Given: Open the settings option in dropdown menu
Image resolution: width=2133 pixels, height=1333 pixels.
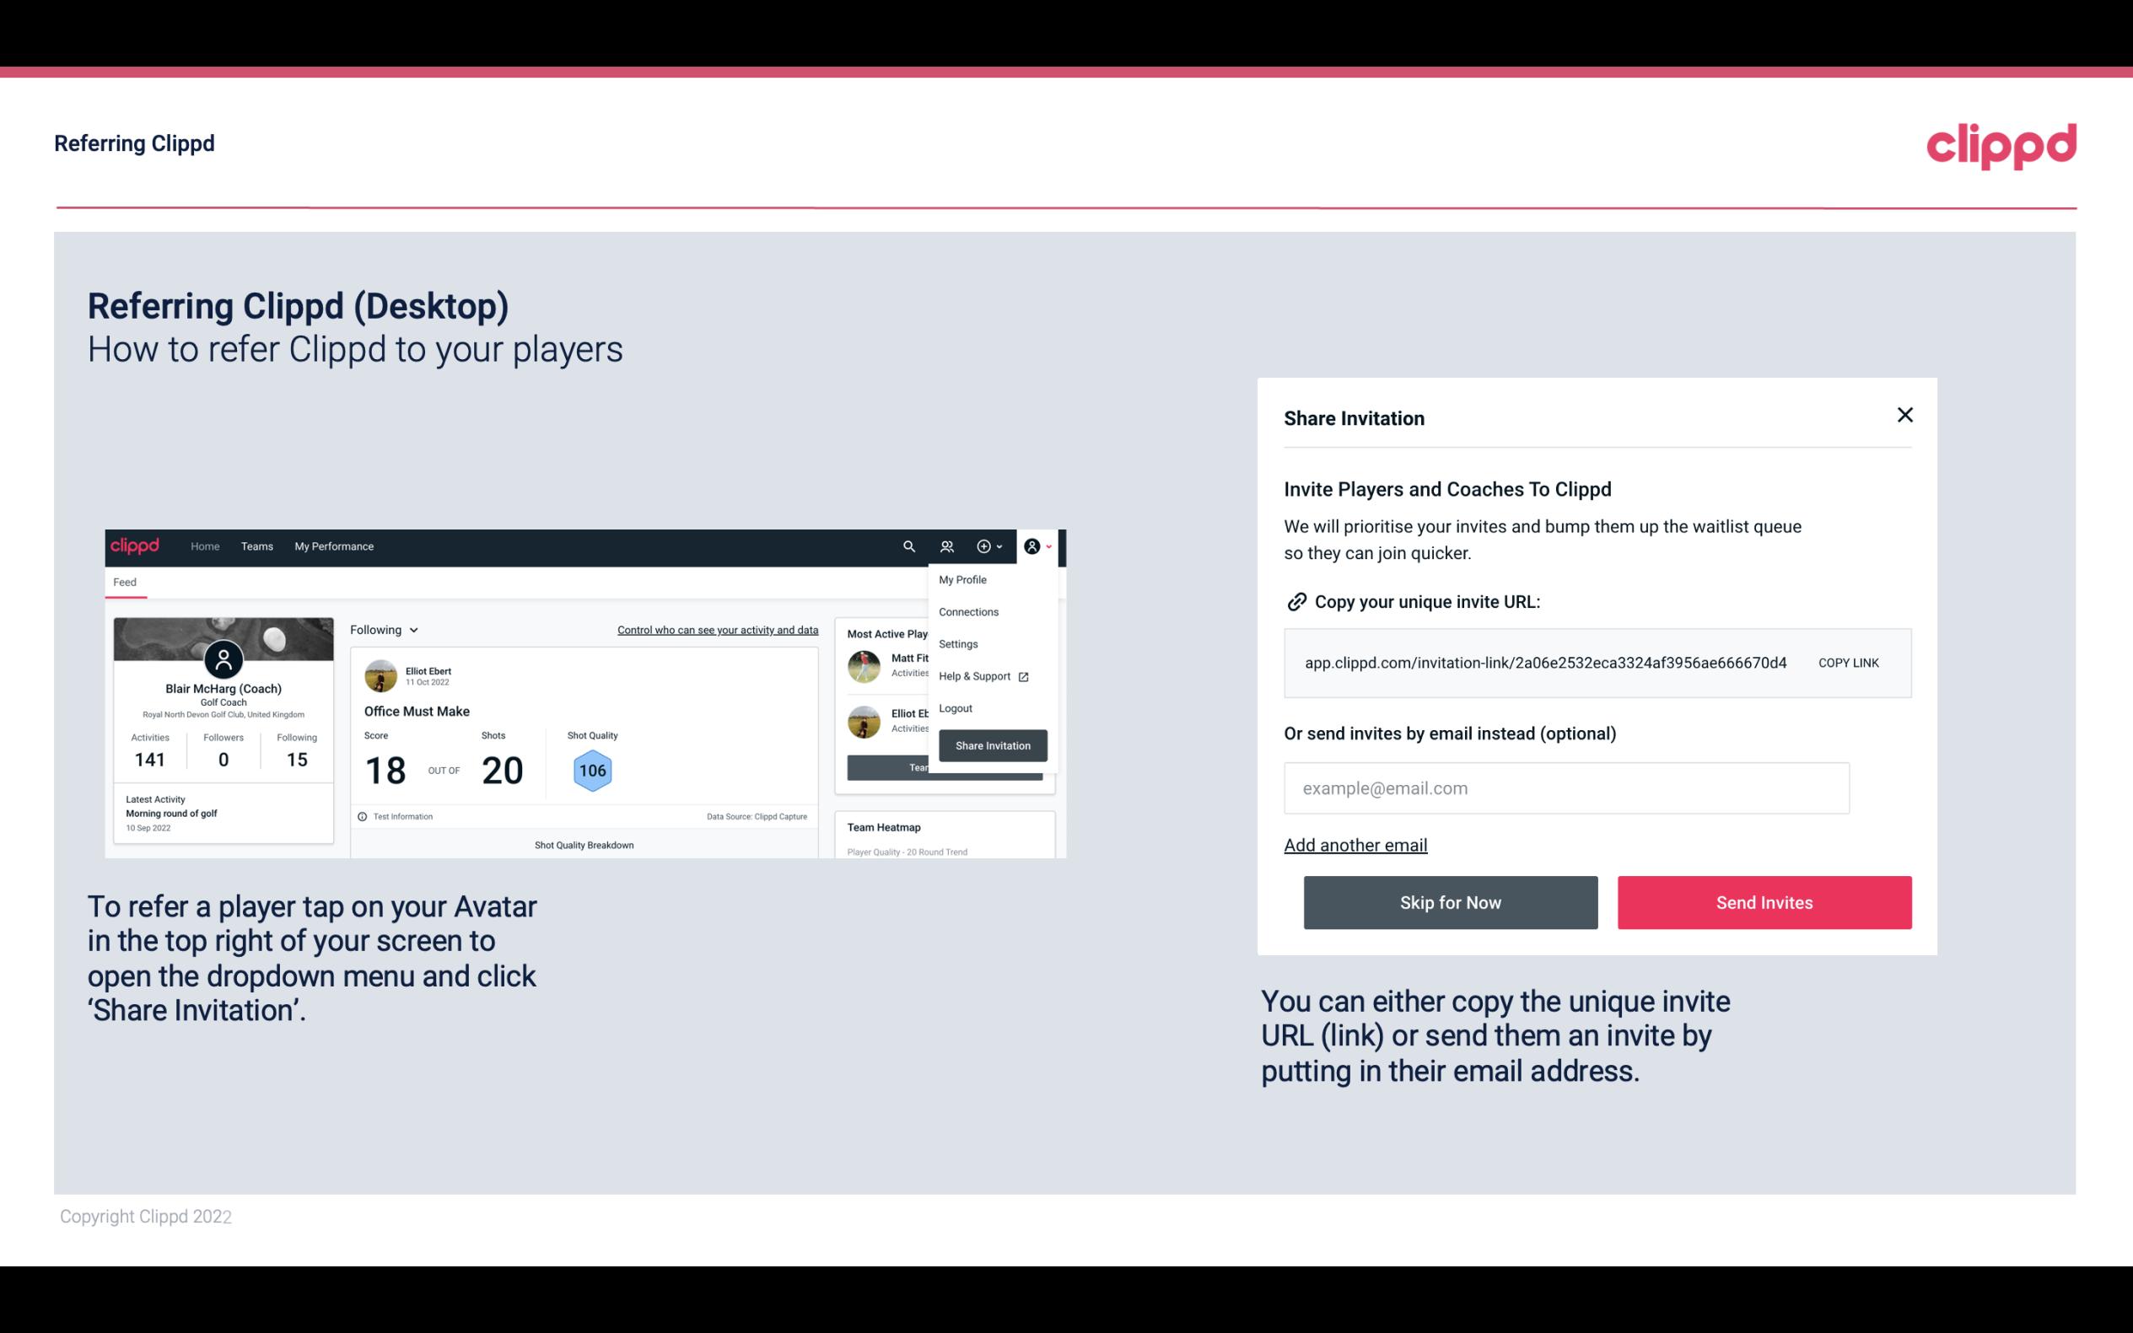Looking at the screenshot, I should click(x=955, y=643).
